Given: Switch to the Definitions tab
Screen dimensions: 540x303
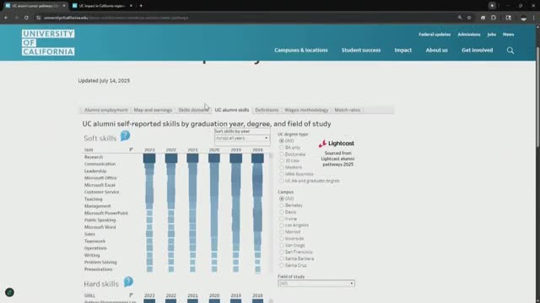Looking at the screenshot, I should click(x=267, y=110).
